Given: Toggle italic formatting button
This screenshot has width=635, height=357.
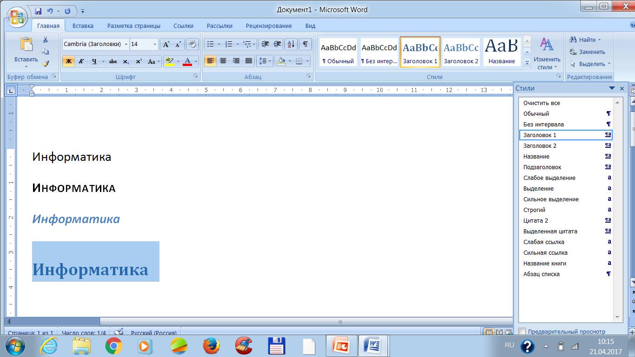Looking at the screenshot, I should (x=81, y=61).
